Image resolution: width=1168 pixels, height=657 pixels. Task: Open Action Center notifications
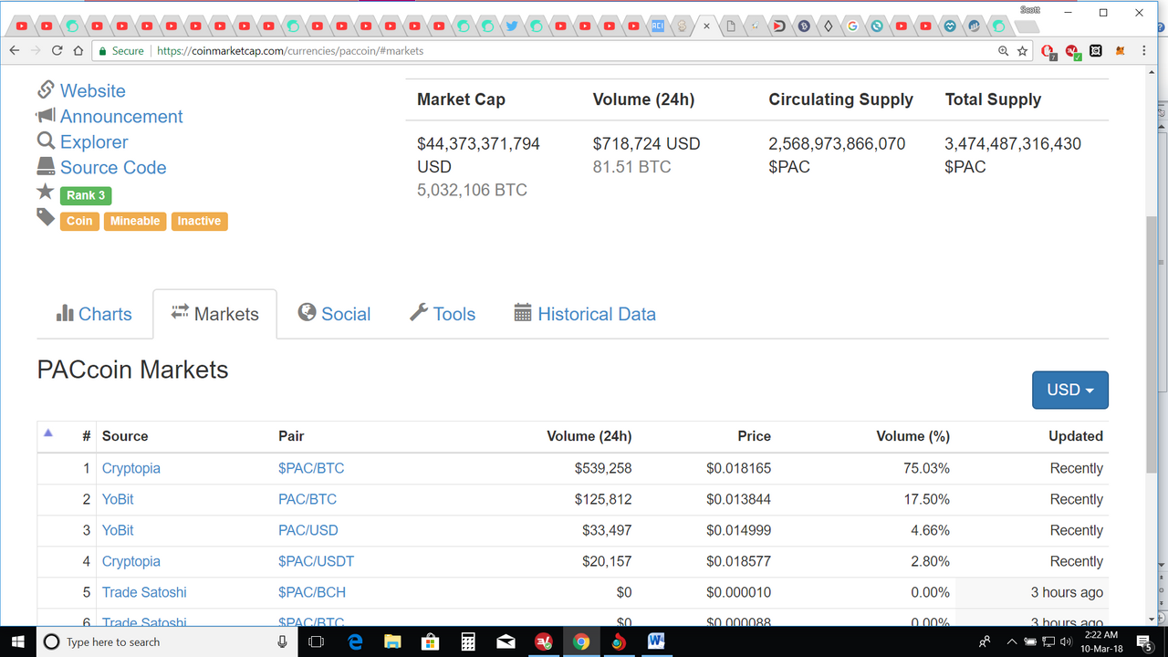(1143, 641)
